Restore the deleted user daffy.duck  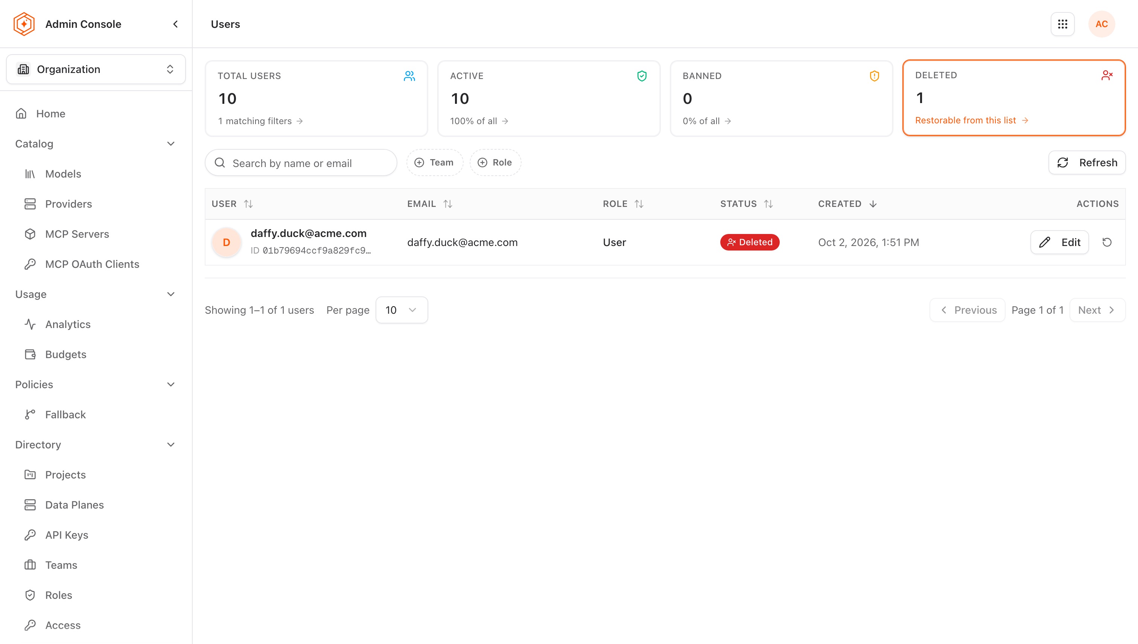[x=1107, y=242]
